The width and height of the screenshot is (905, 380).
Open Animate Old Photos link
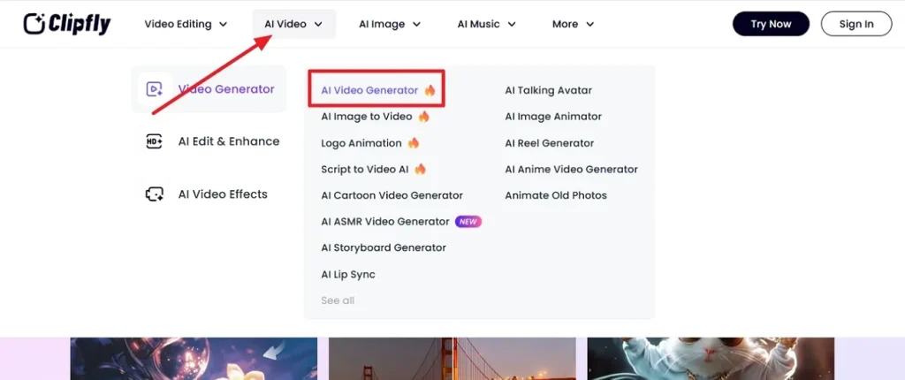556,195
